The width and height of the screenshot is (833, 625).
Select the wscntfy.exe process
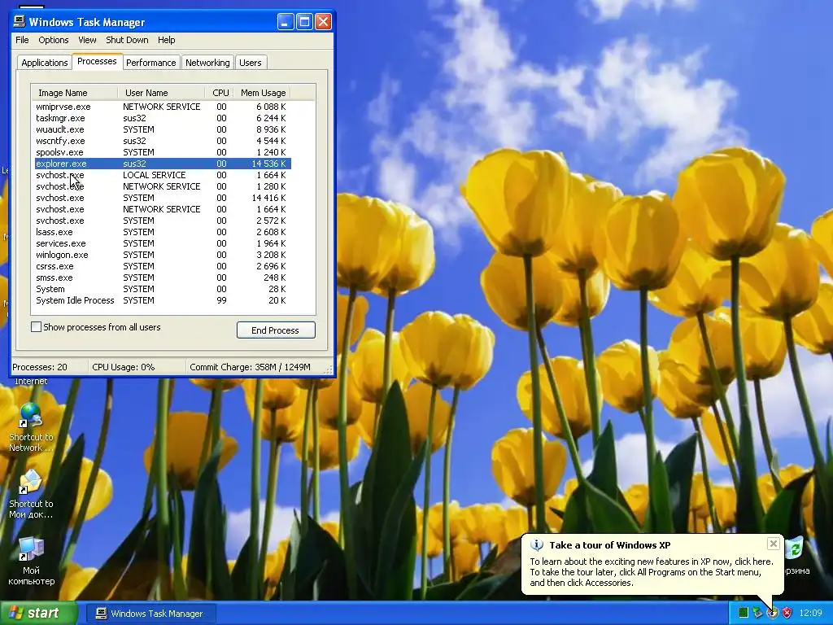(163, 141)
